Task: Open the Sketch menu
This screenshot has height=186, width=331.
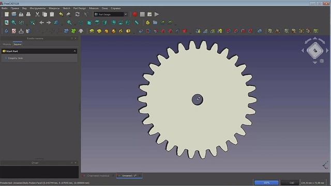Action: tap(66, 8)
